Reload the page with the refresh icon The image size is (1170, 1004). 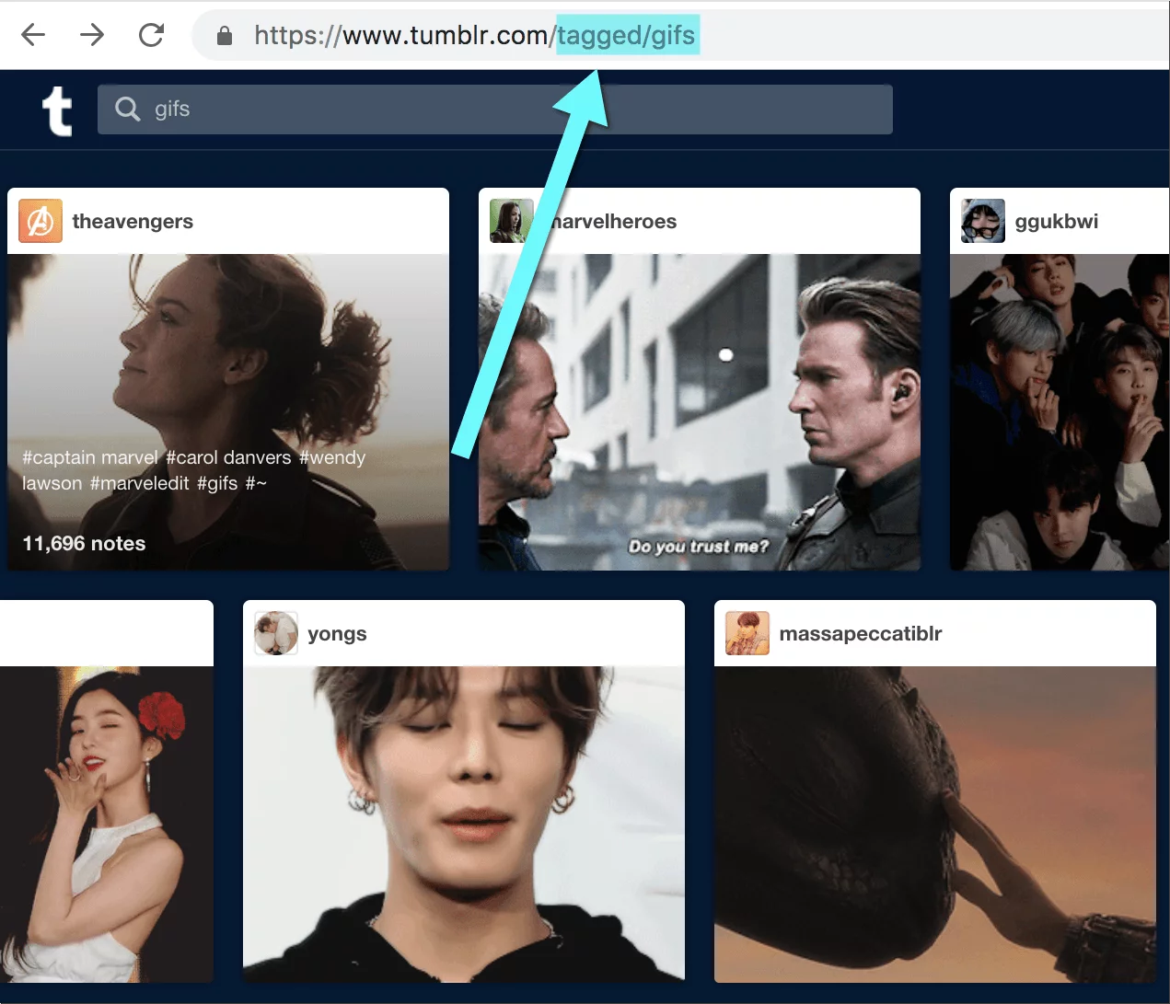coord(151,34)
